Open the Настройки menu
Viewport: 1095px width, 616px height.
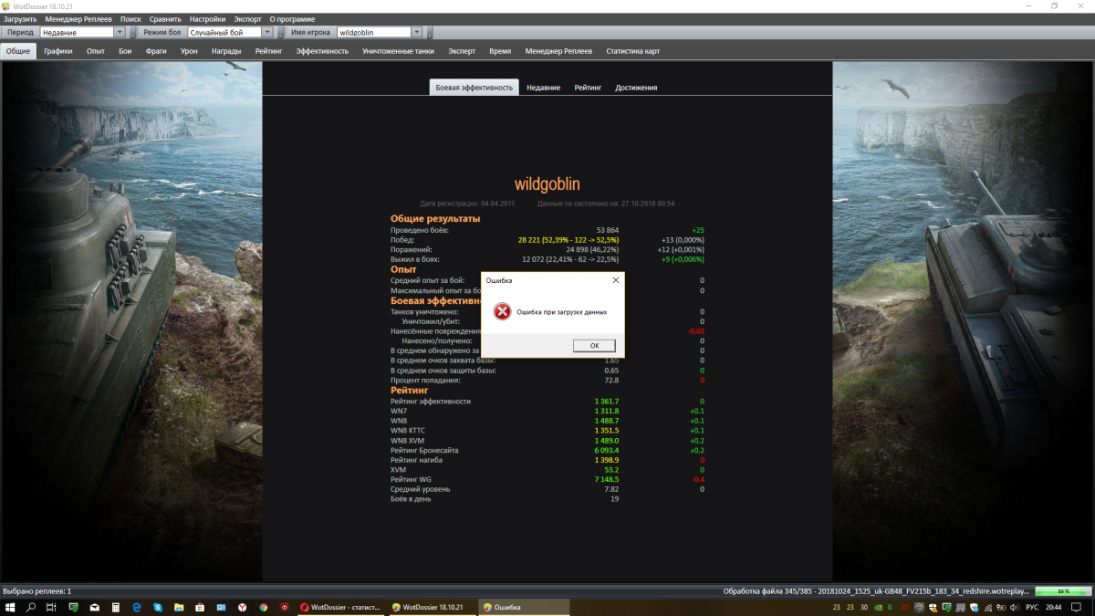click(208, 18)
